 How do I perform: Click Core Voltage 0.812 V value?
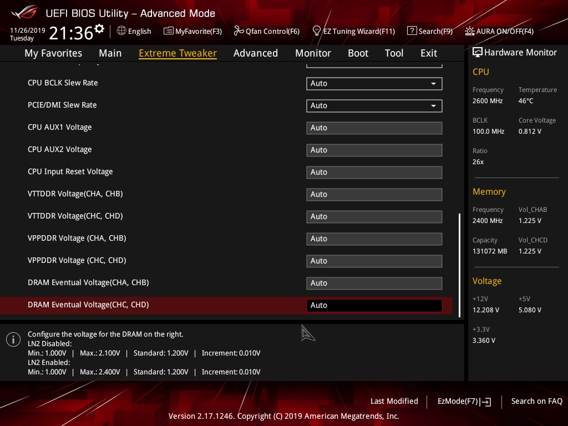(x=530, y=131)
